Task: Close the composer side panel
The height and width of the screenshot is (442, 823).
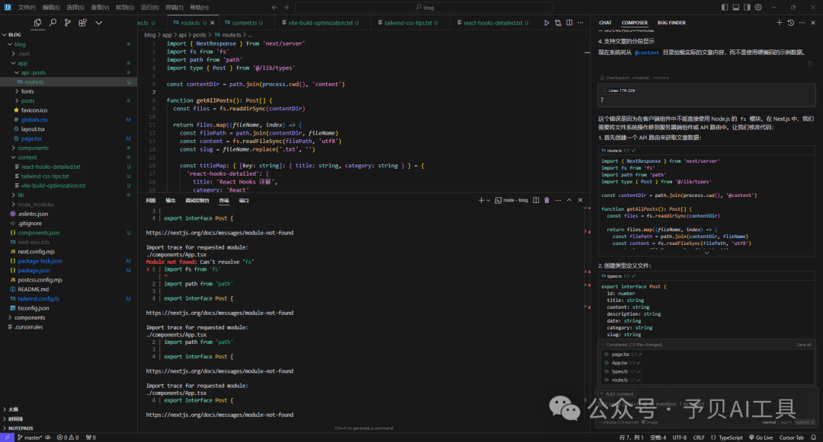Action: 813,23
